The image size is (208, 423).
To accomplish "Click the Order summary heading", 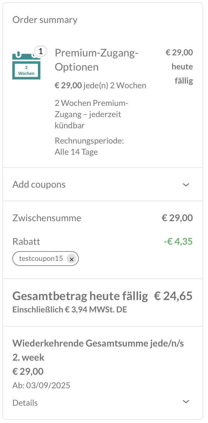I will click(45, 20).
